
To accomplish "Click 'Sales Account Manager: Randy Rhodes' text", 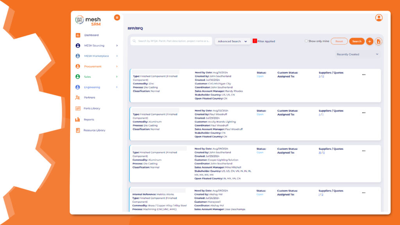I will pos(219,91).
